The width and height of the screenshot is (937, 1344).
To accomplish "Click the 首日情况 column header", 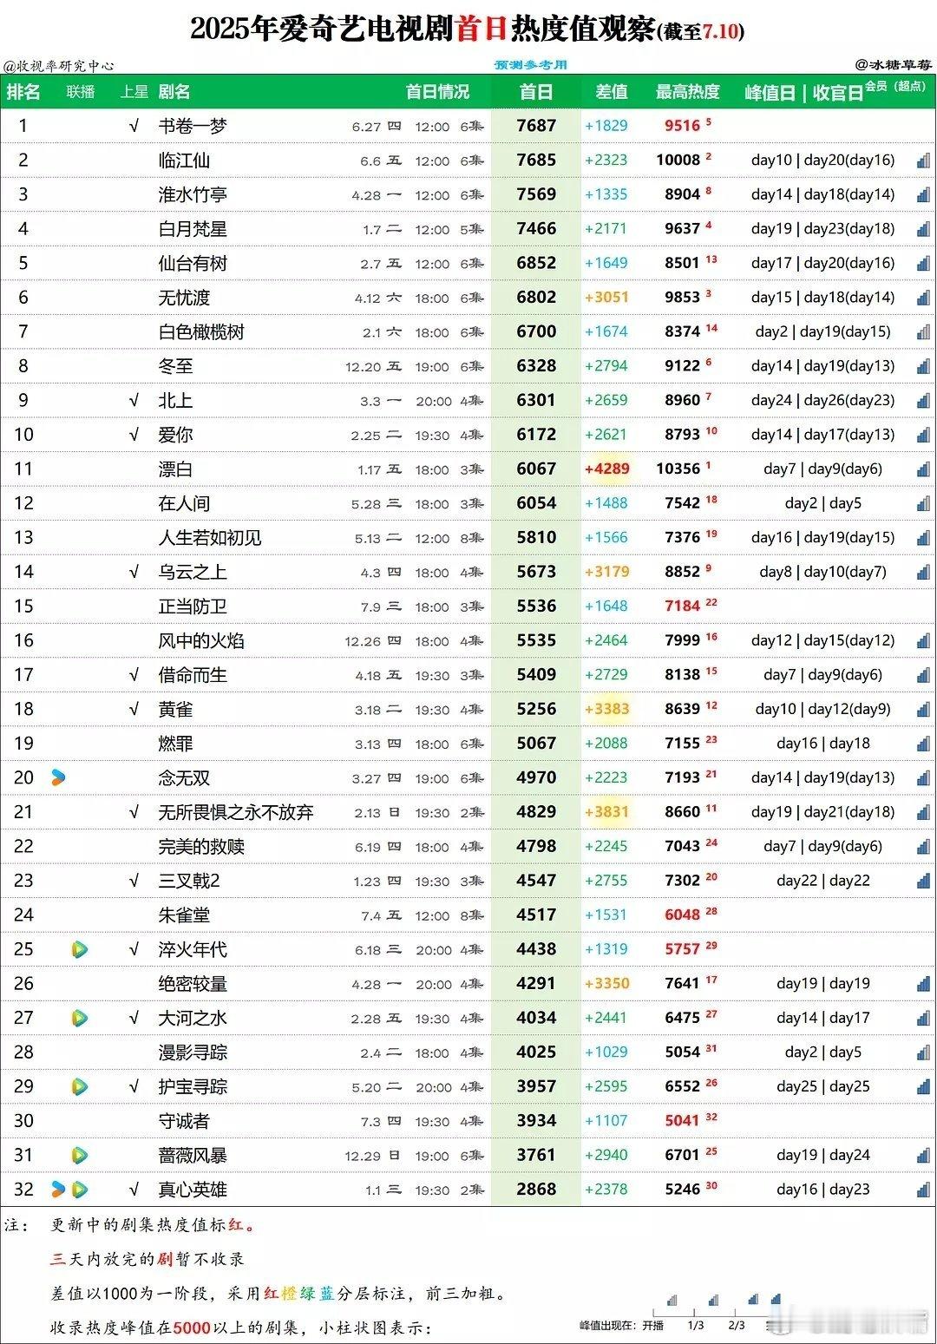I will click(x=437, y=92).
